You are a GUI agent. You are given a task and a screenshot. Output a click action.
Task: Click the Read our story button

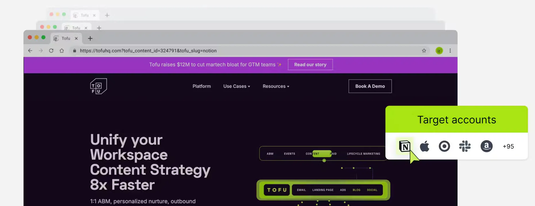(x=310, y=65)
